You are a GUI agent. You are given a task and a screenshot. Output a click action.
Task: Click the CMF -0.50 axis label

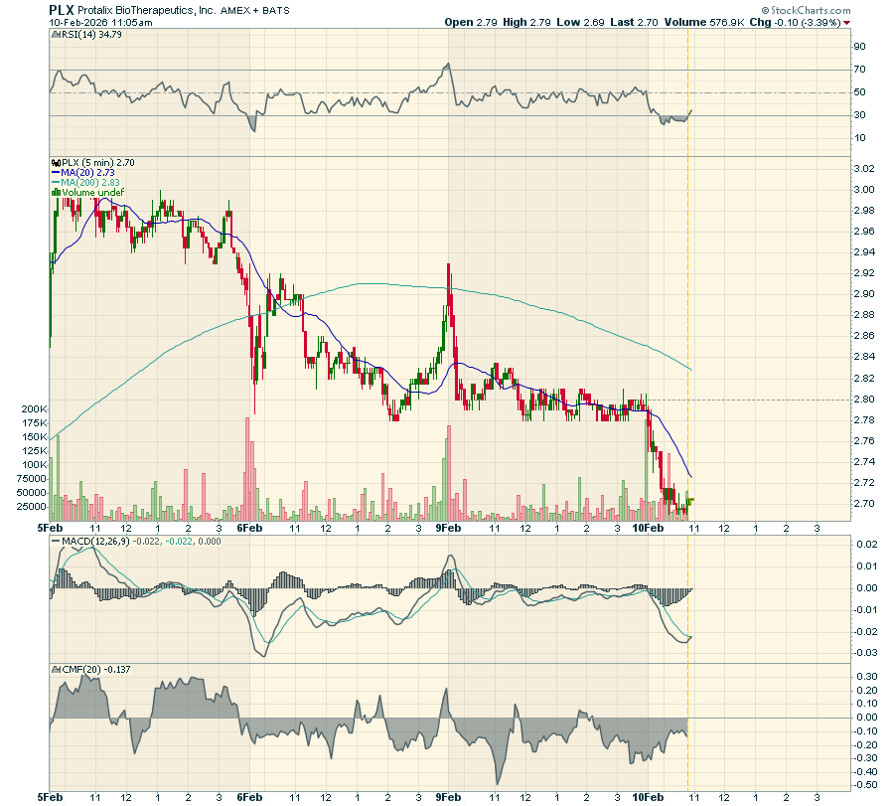(865, 785)
